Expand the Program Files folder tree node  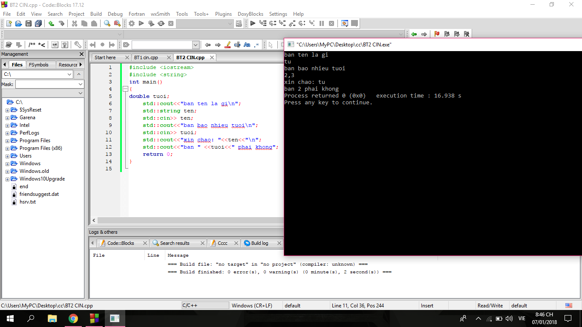pyautogui.click(x=7, y=141)
